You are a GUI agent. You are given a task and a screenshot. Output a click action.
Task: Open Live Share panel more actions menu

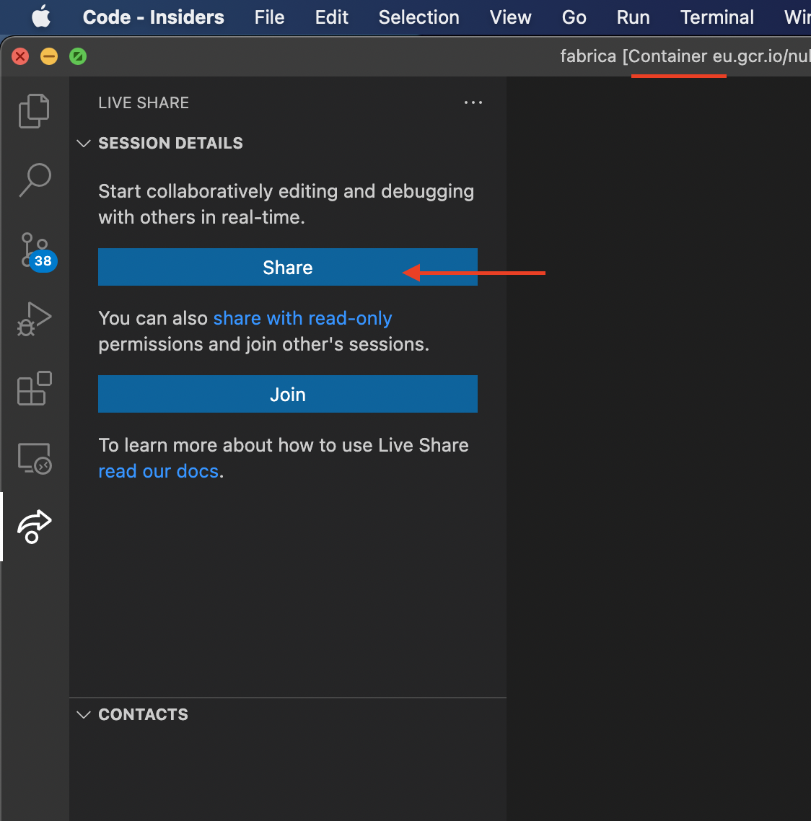tap(473, 102)
